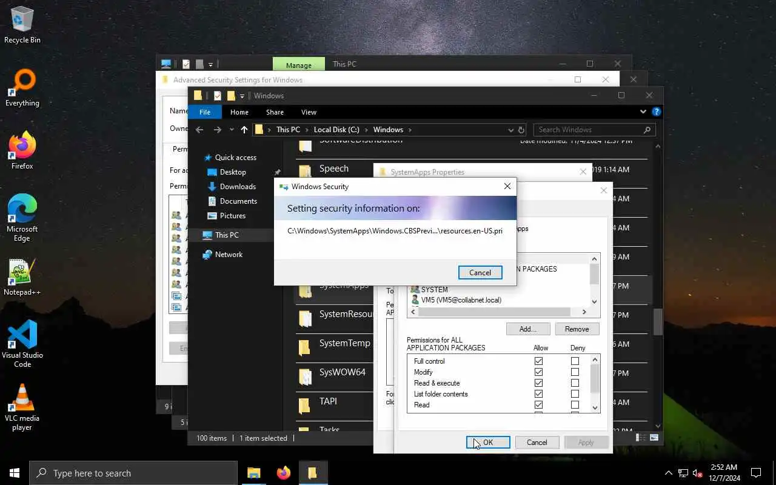This screenshot has width=776, height=485.
Task: Open the Manage tab in This PC window
Action: coord(299,64)
